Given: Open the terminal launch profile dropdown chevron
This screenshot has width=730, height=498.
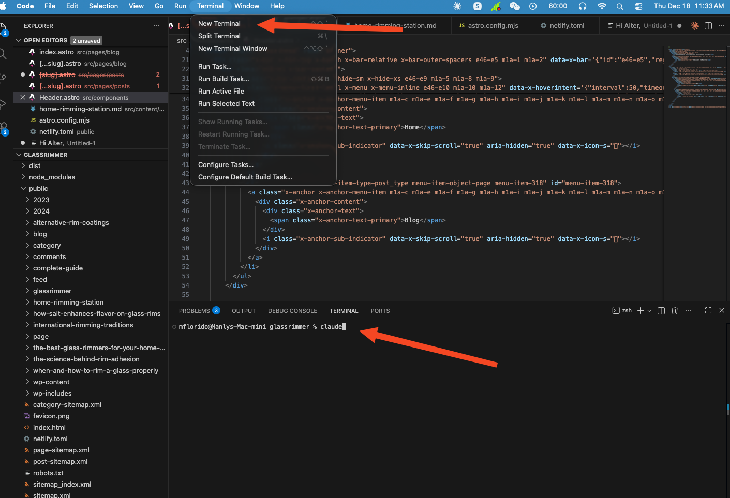Looking at the screenshot, I should pos(649,311).
